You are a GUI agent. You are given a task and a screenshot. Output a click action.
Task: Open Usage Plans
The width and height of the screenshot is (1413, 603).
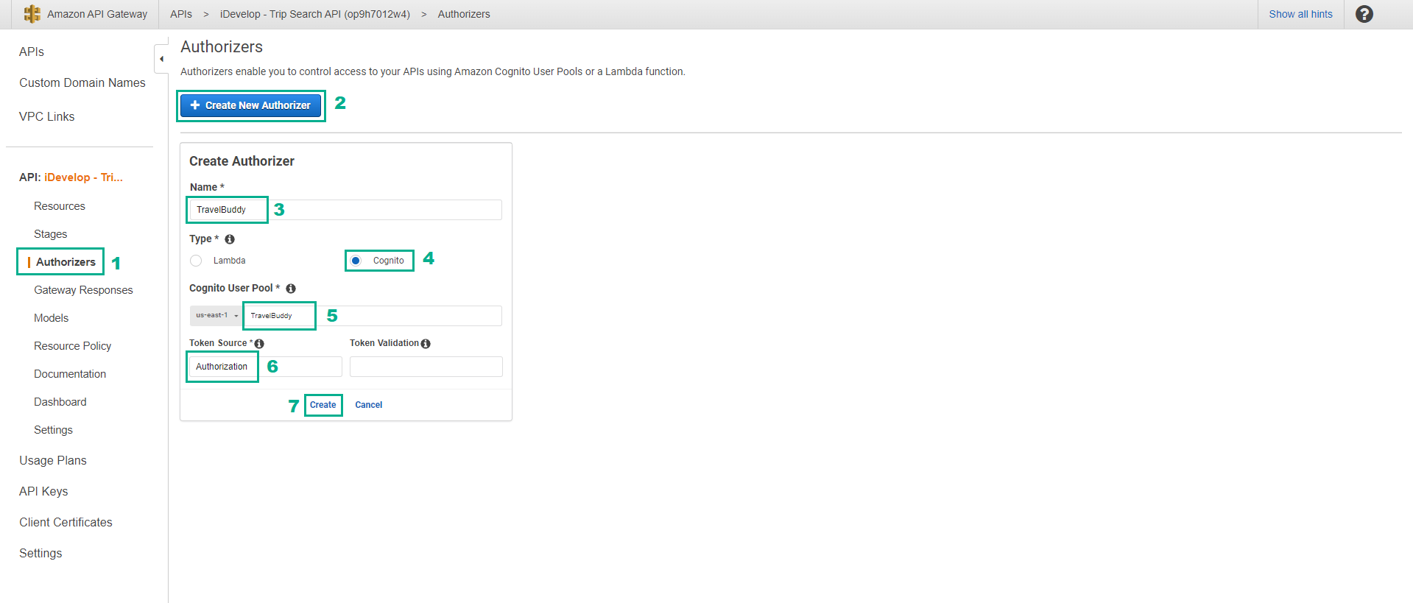tap(53, 460)
